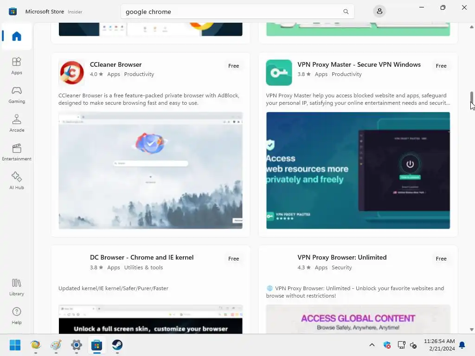475x356 pixels.
Task: Open the Gaming section
Action: 17,95
